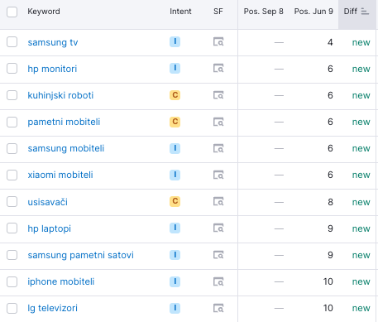Click informational intent badge for hp monitori

tap(175, 68)
